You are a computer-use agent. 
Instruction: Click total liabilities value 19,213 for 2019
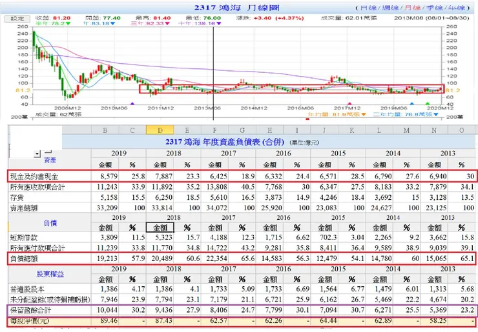point(107,259)
